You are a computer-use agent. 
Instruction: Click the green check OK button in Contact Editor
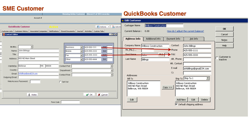click(x=89, y=95)
